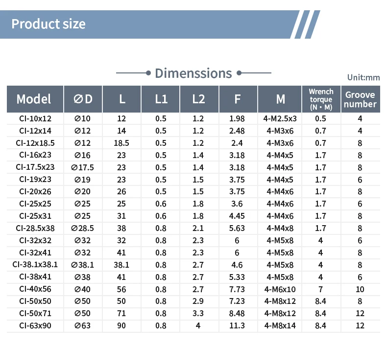Image resolution: width=387 pixels, height=347 pixels.
Task: Click model cell 'CI-25x25'
Action: 35,204
